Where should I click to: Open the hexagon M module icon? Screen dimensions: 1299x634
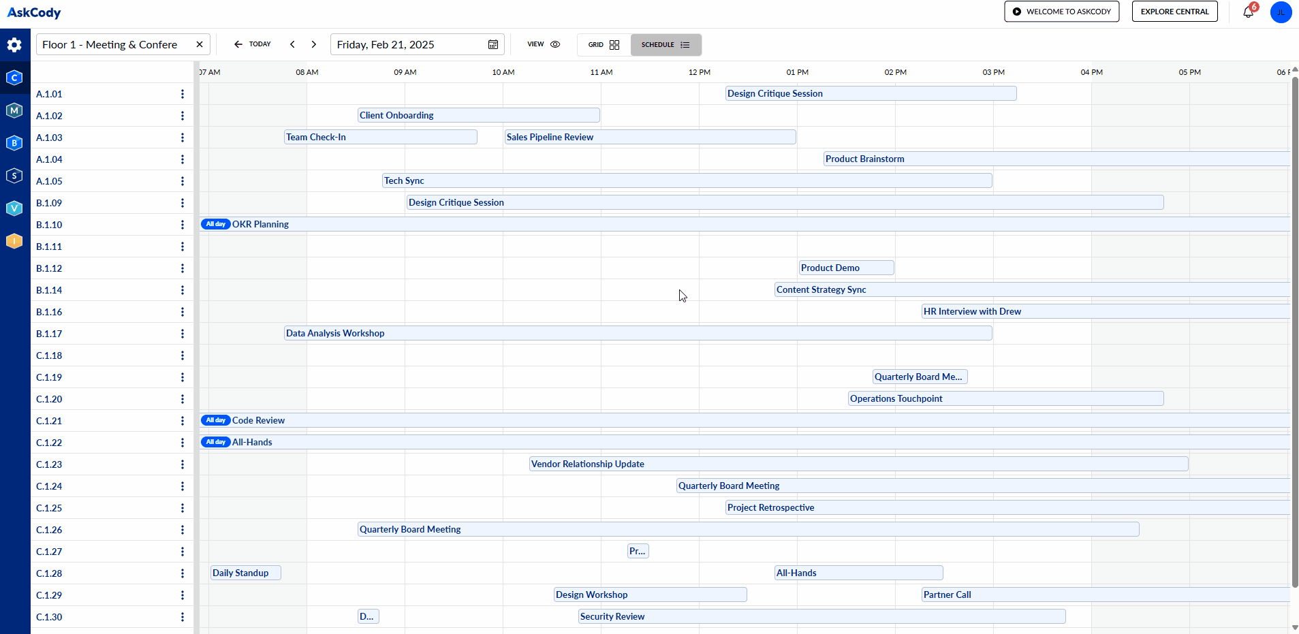[x=14, y=110]
